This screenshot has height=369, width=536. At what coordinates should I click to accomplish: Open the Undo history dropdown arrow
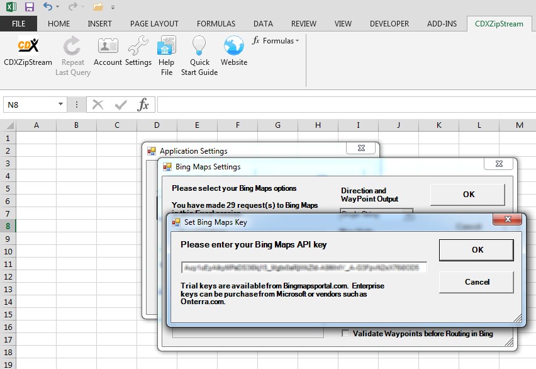tap(57, 7)
